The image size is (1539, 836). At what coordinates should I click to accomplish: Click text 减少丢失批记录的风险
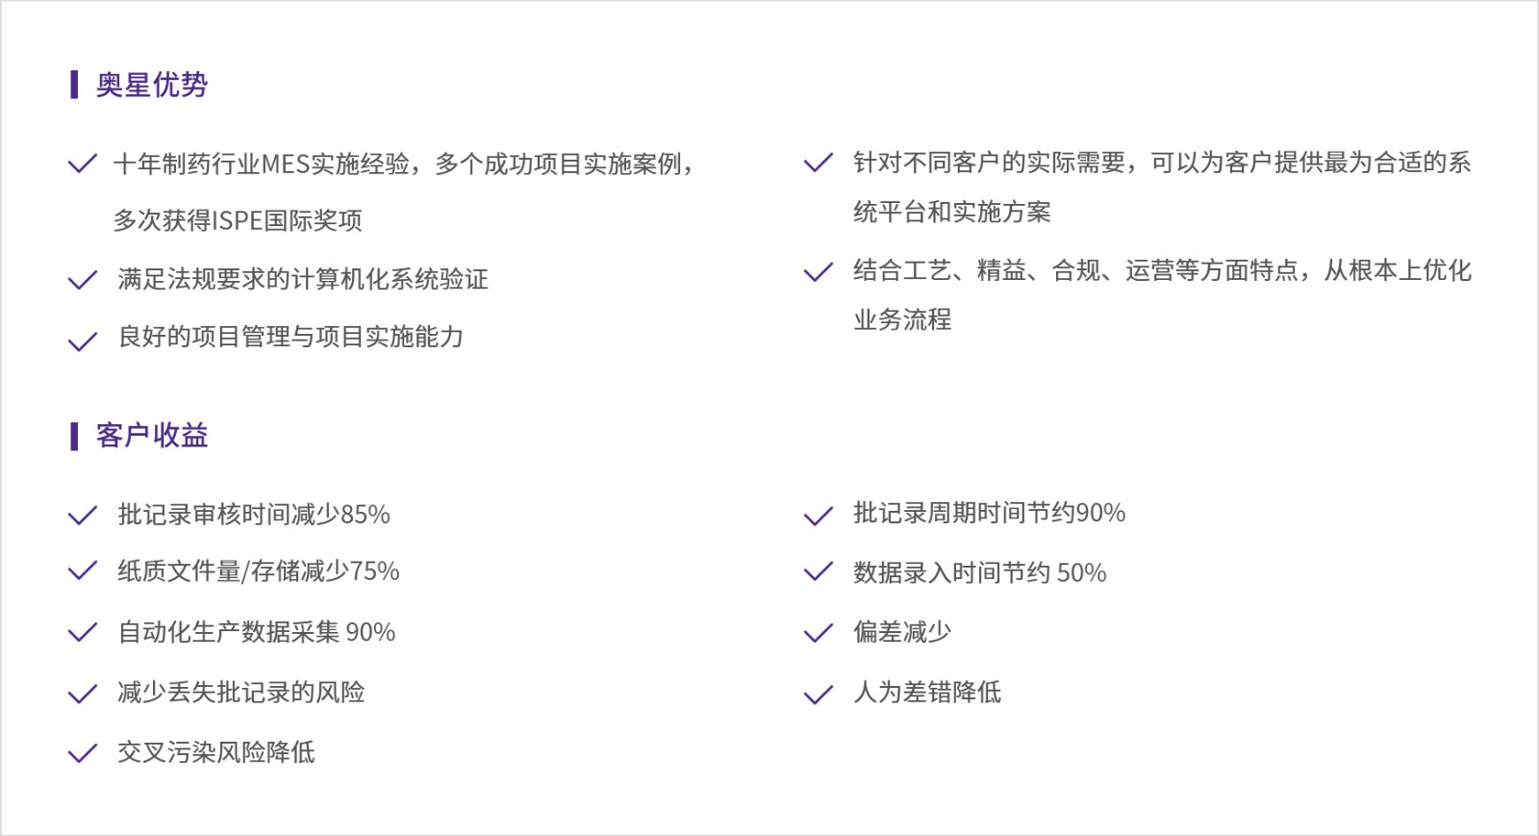point(241,692)
